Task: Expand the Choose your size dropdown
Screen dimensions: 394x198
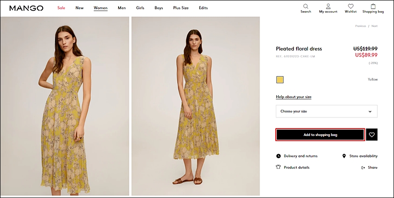Action: pyautogui.click(x=327, y=111)
